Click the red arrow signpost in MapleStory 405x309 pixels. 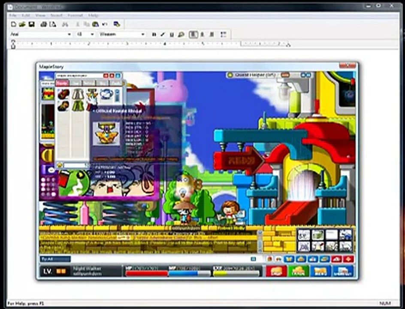pyautogui.click(x=239, y=161)
